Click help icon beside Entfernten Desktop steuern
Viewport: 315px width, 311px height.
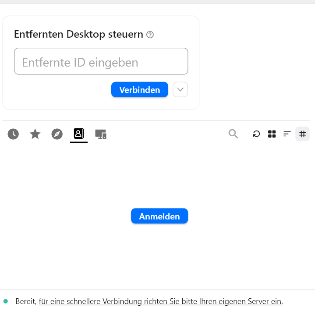[150, 35]
